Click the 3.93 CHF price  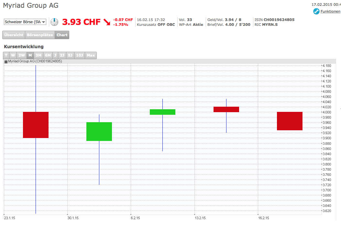tap(81, 22)
